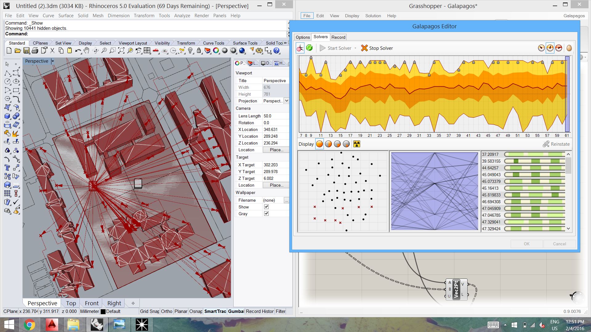Switch to the Top viewport tab
Screen dimensions: 591x332
click(x=71, y=303)
